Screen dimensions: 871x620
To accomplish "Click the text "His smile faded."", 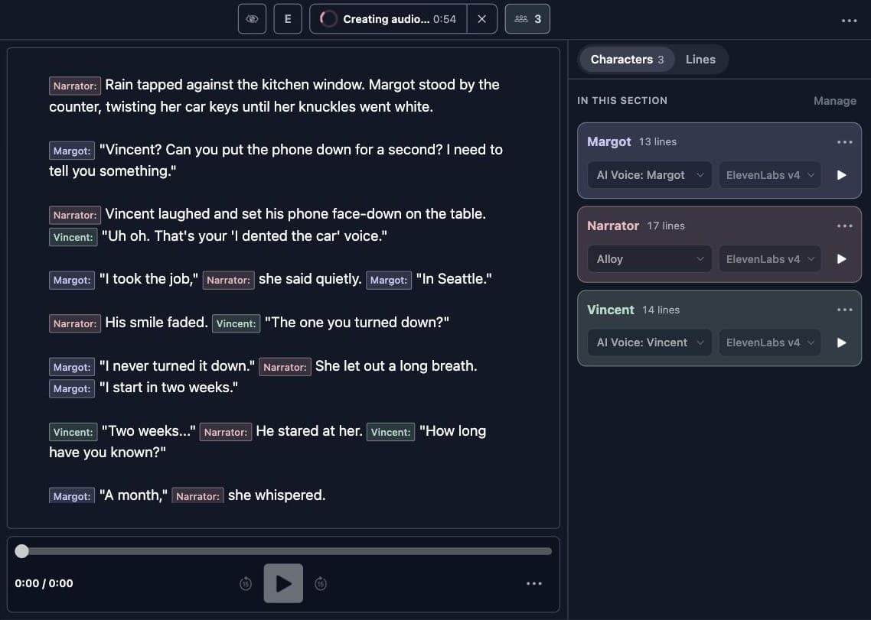I will click(x=156, y=323).
